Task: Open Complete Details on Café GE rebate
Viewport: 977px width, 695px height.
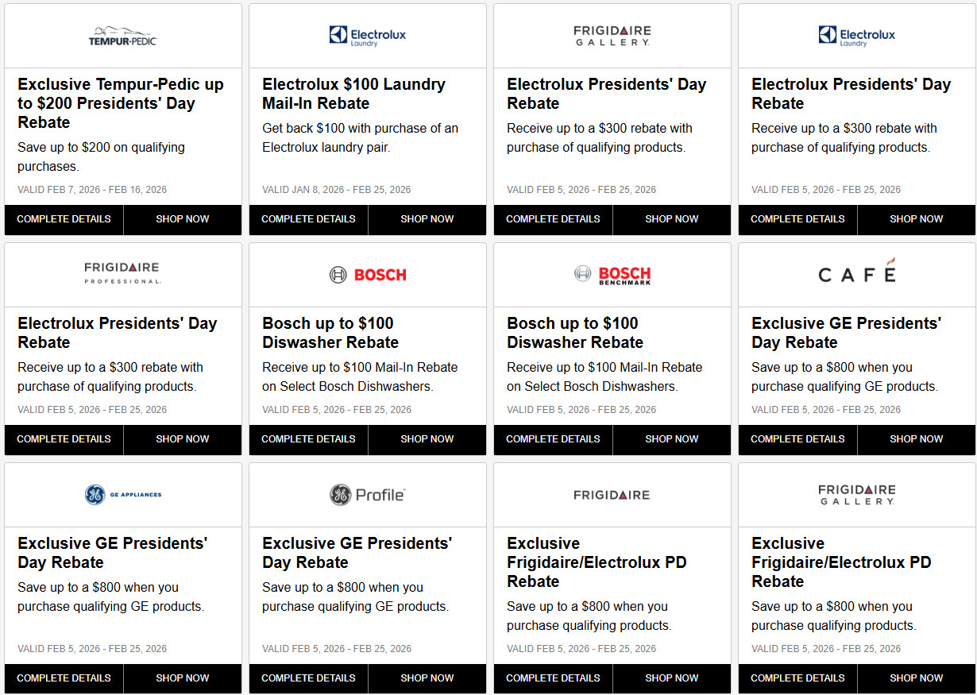Action: coord(798,439)
